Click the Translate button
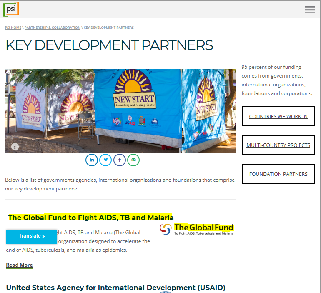Screen dimensions: 321x293 32,237
